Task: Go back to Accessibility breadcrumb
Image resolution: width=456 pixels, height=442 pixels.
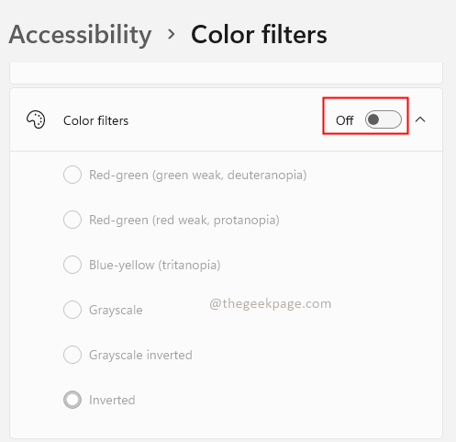Action: 80,35
